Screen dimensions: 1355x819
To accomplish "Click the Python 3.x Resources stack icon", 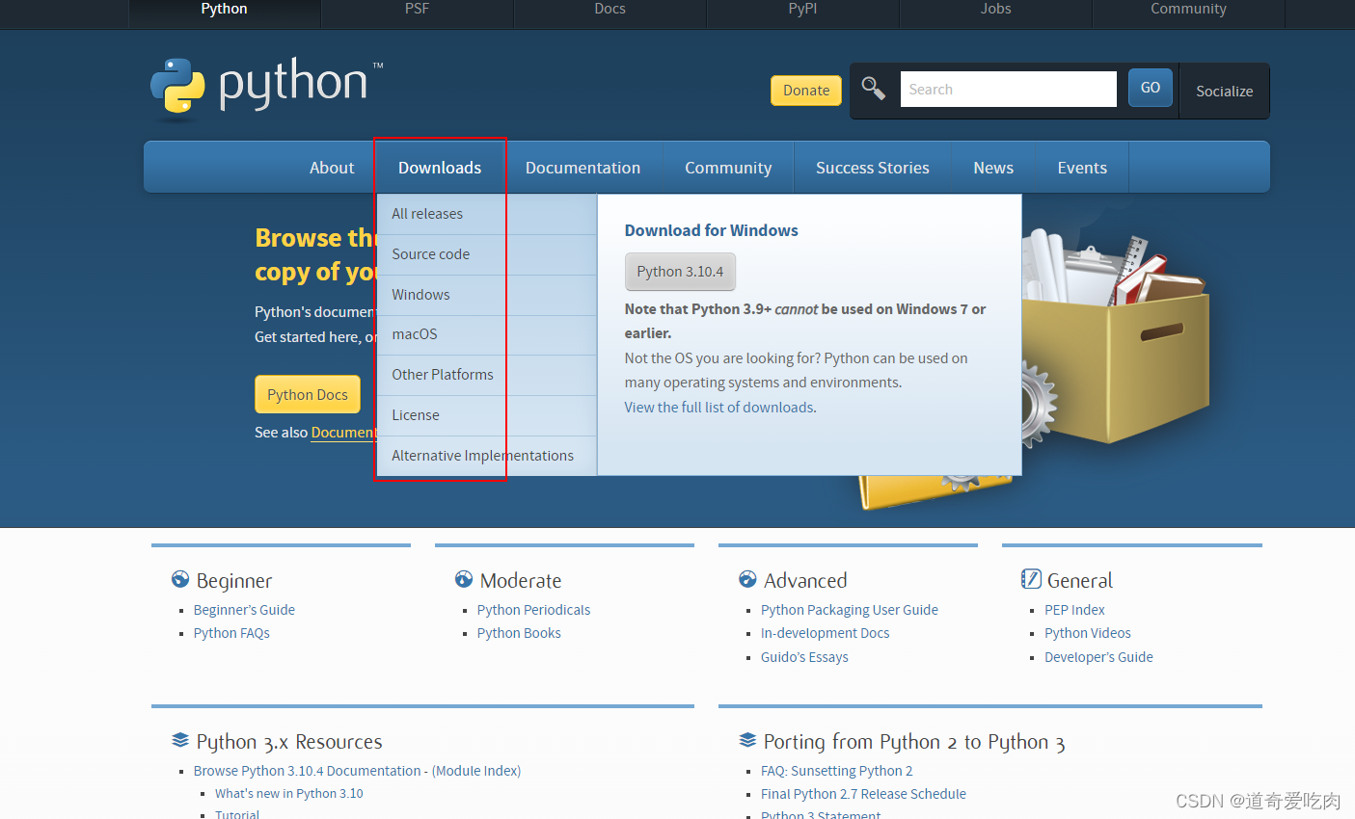I will click(x=180, y=740).
